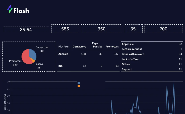Click the Passive column header in table

(x=98, y=47)
